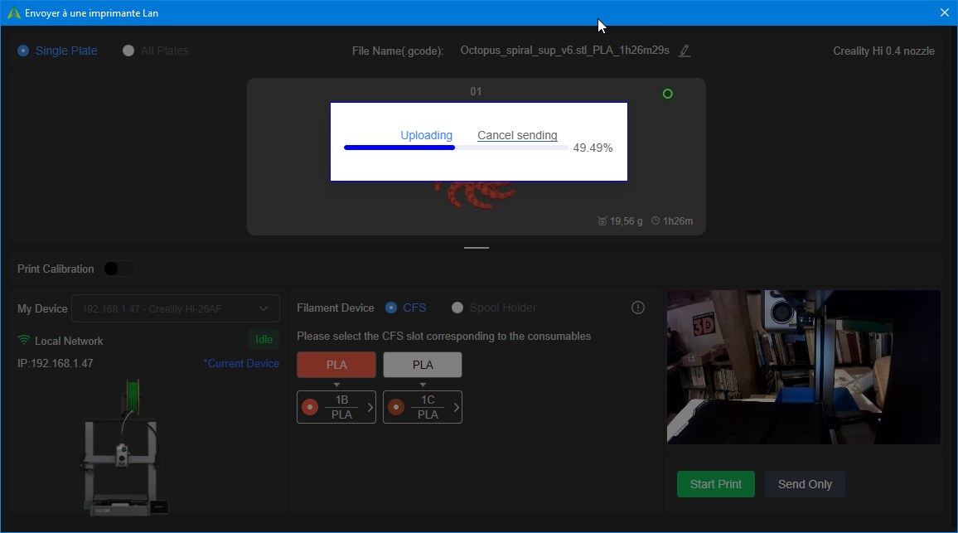Click the pencil icon to edit file name

click(685, 51)
